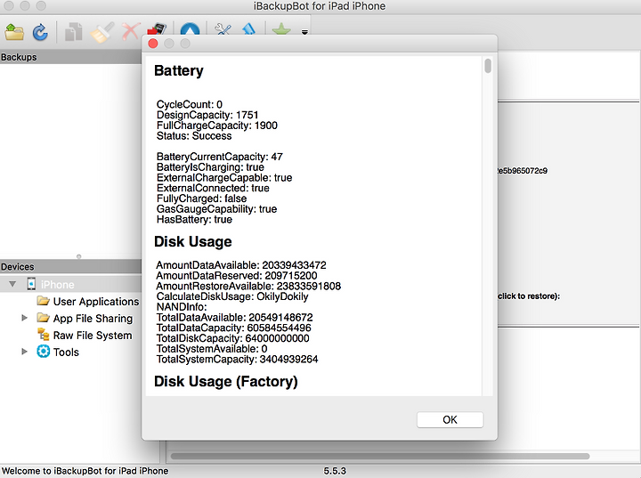Click the iPhone device icon
The width and height of the screenshot is (641, 478).
(x=31, y=284)
